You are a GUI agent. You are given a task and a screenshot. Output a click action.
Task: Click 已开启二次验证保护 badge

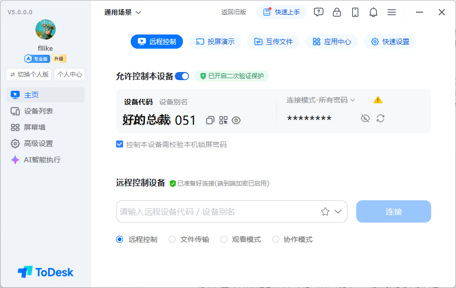click(232, 76)
